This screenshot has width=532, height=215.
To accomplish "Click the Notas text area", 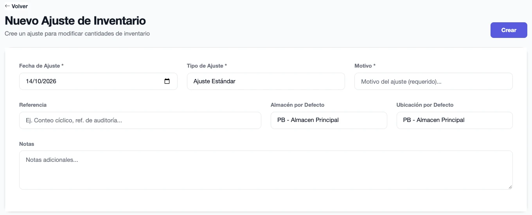I will tap(266, 170).
